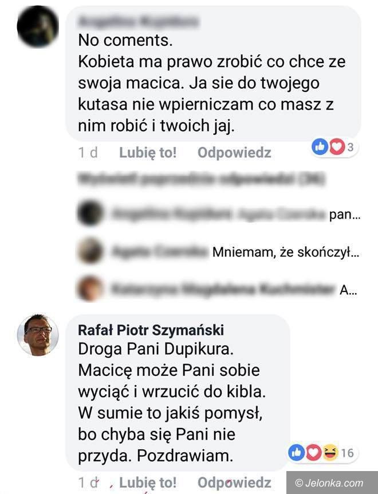Open the reaction count 16 on Rafał's comment
Image resolution: width=378 pixels, height=494 pixels.
(347, 453)
